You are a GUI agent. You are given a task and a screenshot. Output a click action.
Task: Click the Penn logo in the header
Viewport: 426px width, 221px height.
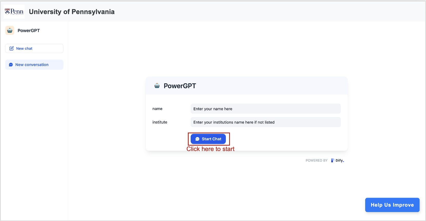click(14, 12)
